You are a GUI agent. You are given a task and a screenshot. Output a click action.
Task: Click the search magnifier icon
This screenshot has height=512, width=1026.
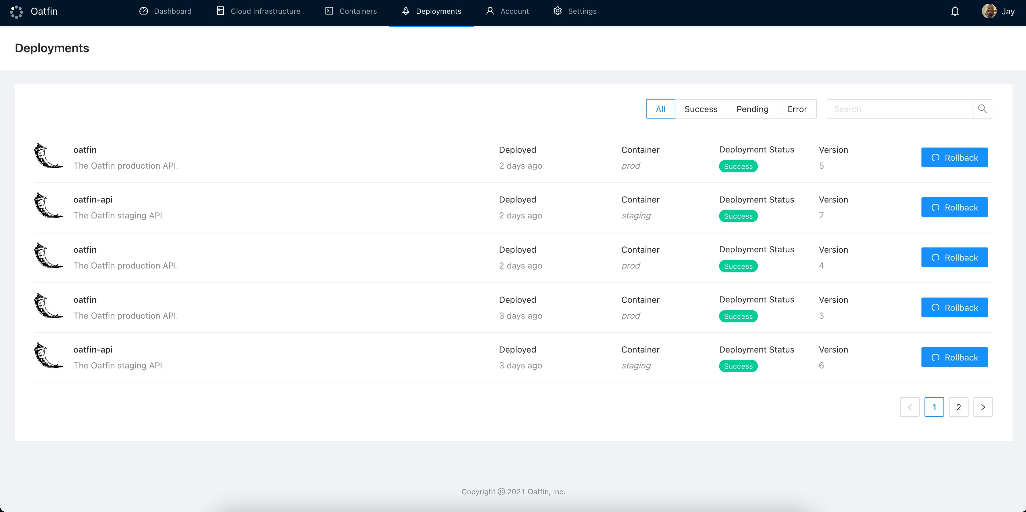(x=982, y=109)
